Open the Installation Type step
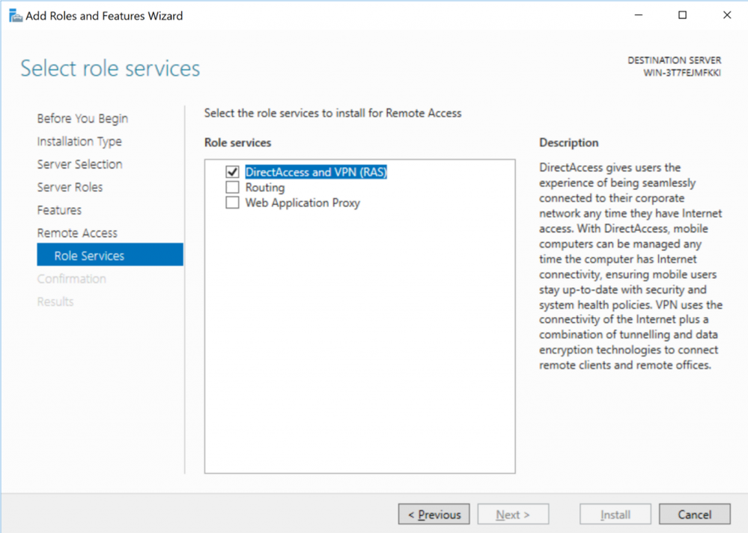748x533 pixels. [x=79, y=141]
